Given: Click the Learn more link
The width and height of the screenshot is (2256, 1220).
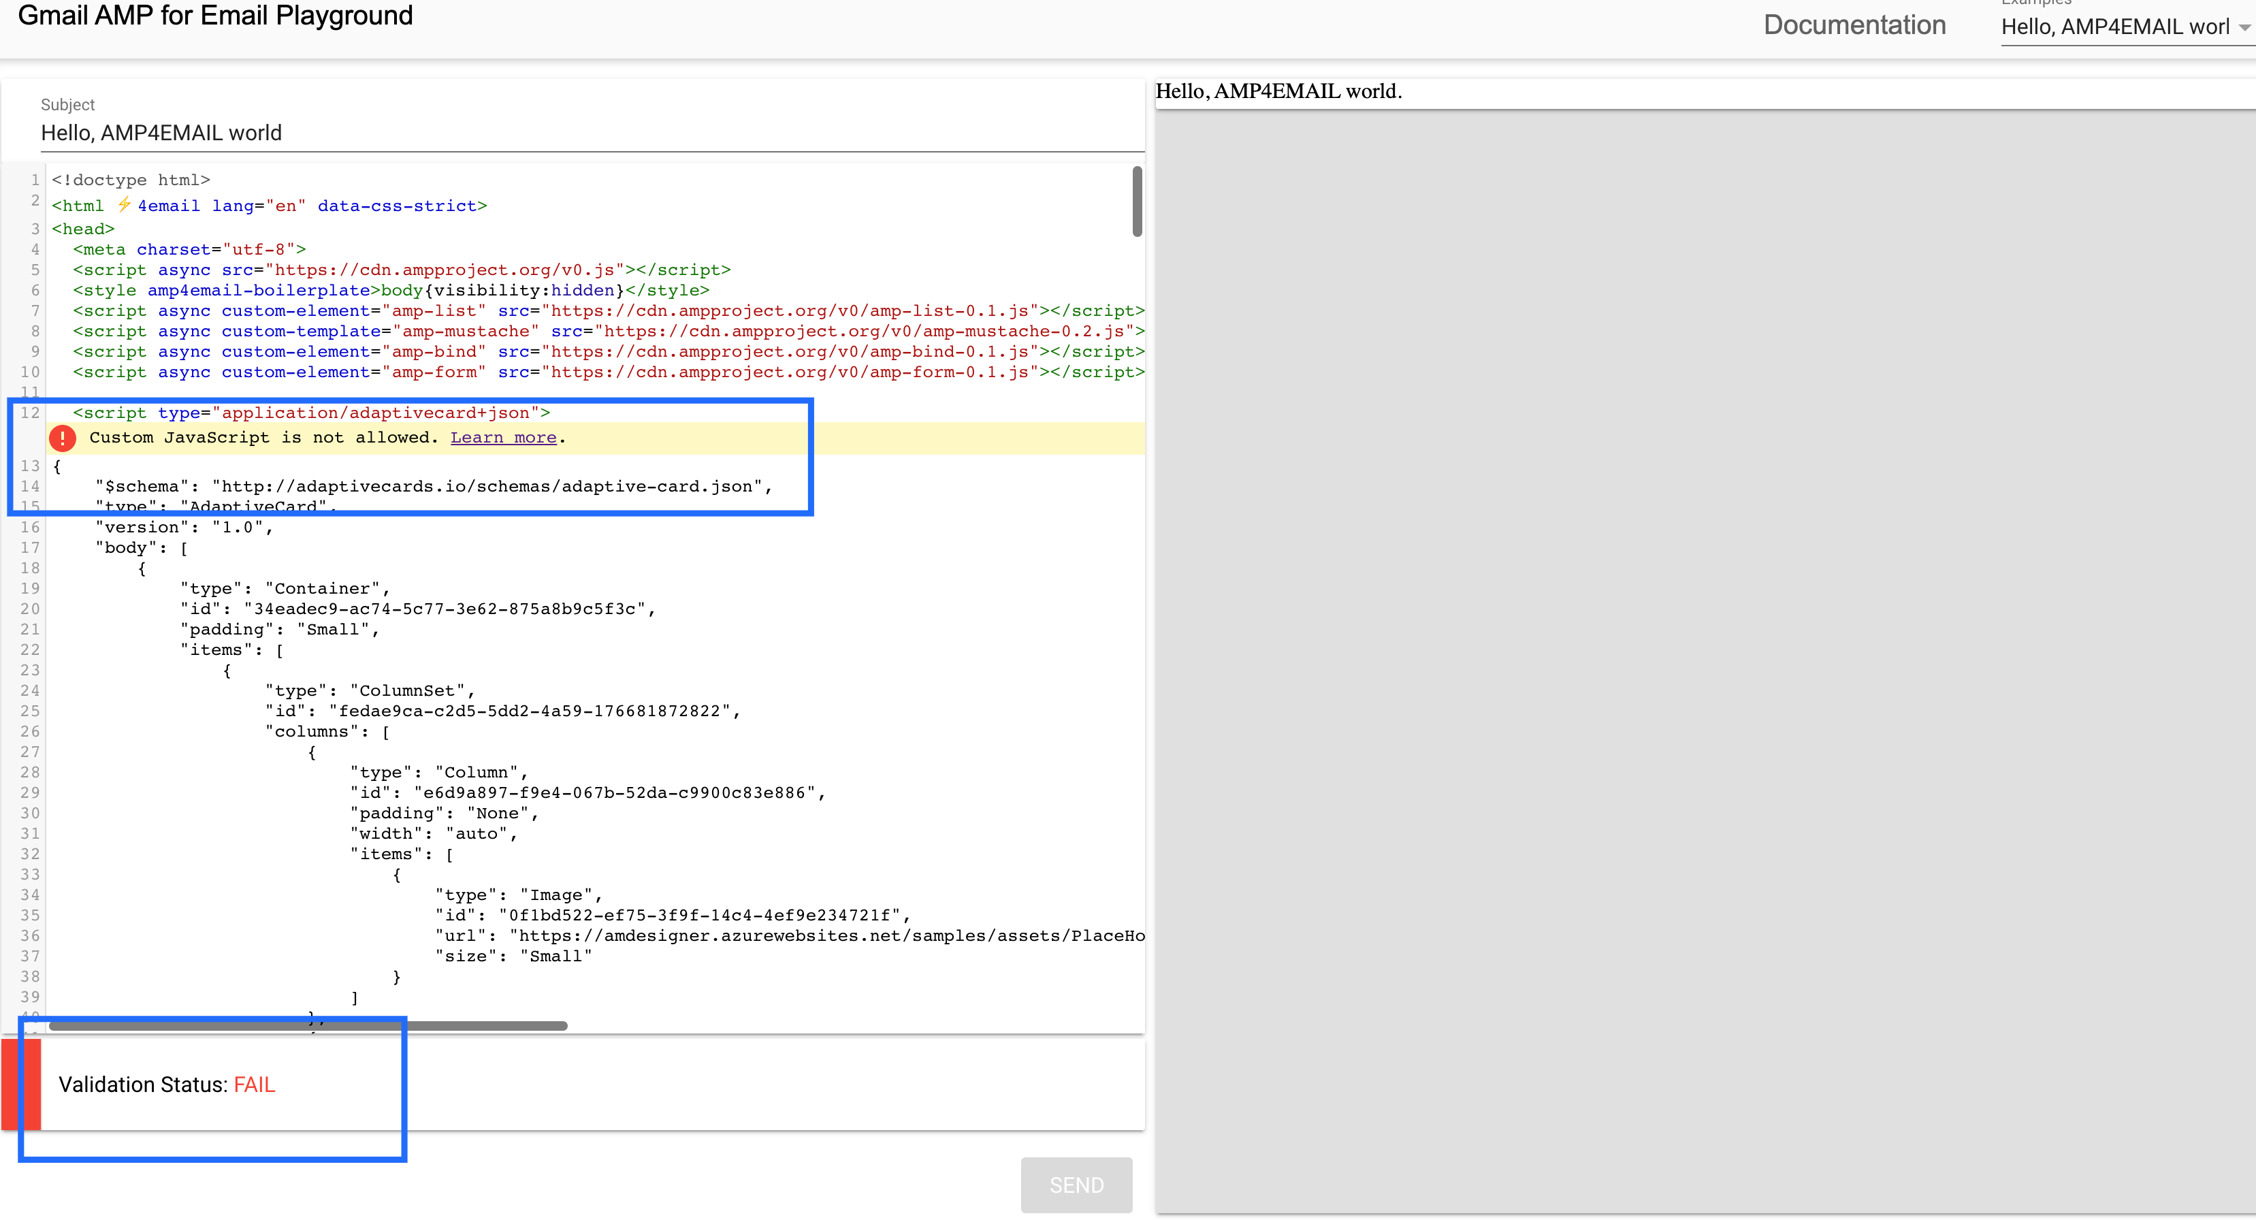Looking at the screenshot, I should click(x=502, y=438).
